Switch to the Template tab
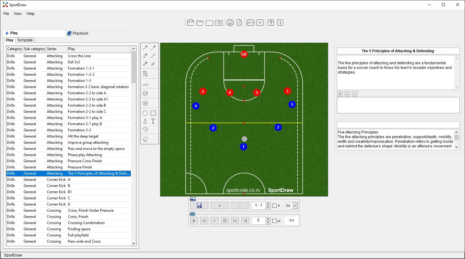Image resolution: width=465 pixels, height=259 pixels. [25, 40]
